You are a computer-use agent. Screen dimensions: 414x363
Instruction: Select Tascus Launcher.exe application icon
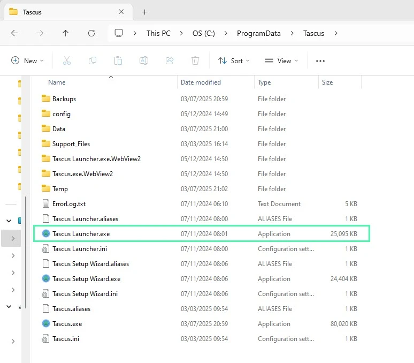[46, 233]
